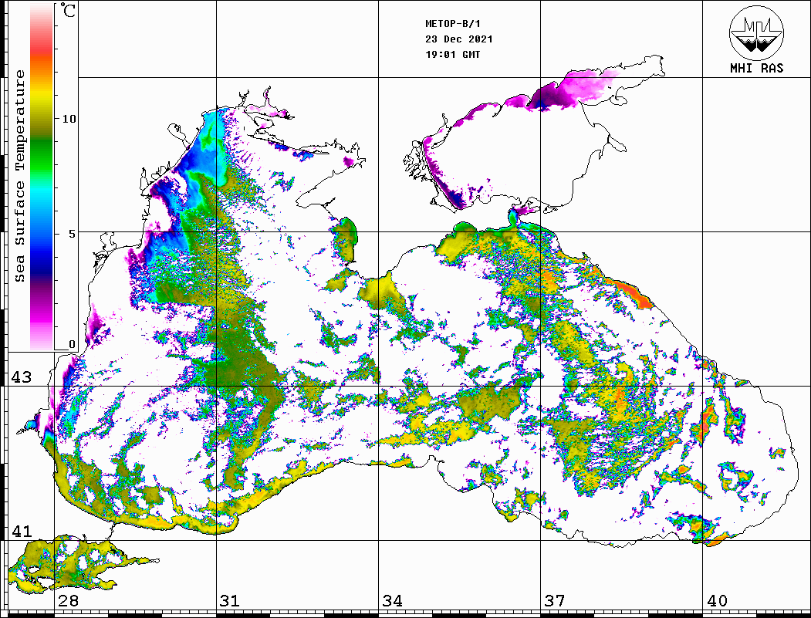This screenshot has width=811, height=618.
Task: Pick the magenta bottom of the color bar
Action: pos(42,318)
